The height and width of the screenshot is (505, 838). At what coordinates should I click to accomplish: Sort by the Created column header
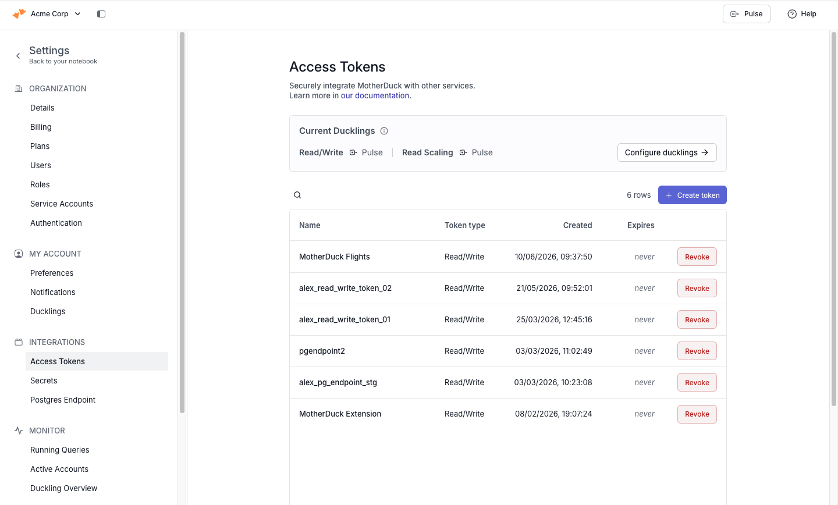coord(577,225)
